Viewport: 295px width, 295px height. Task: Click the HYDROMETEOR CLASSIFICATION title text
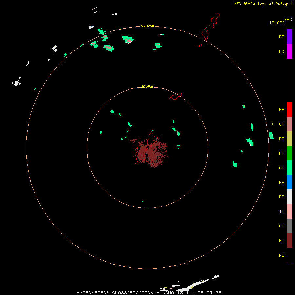click(115, 293)
